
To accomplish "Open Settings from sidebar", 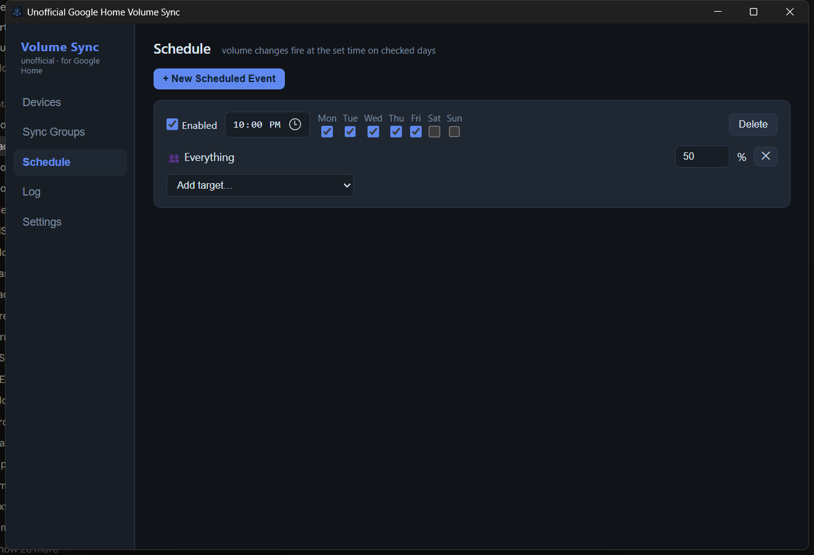I will click(70, 222).
